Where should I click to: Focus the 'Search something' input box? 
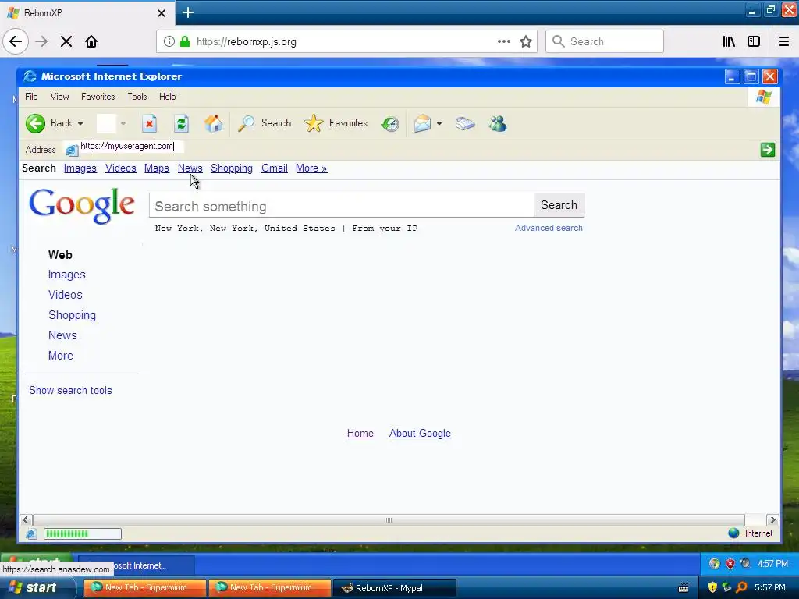pos(342,206)
